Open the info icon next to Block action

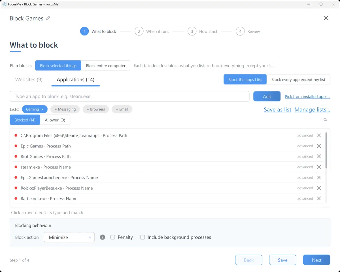coord(103,237)
